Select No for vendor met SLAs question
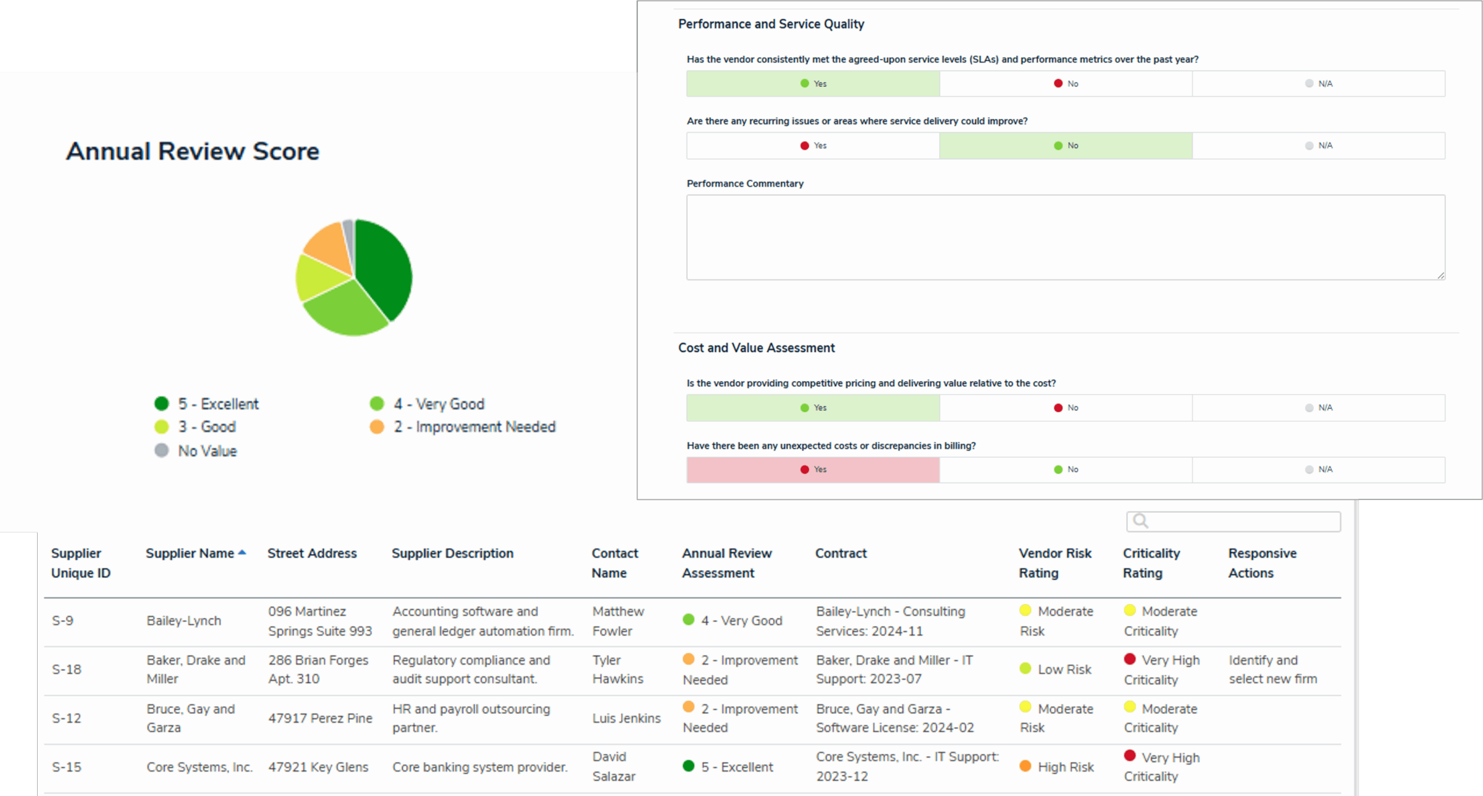The image size is (1483, 796). click(1065, 83)
